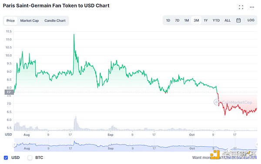Open the Candle Chart tab

55,21
